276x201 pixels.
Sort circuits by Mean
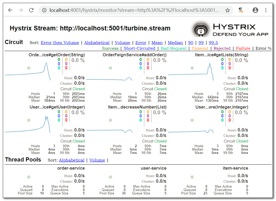click(157, 43)
